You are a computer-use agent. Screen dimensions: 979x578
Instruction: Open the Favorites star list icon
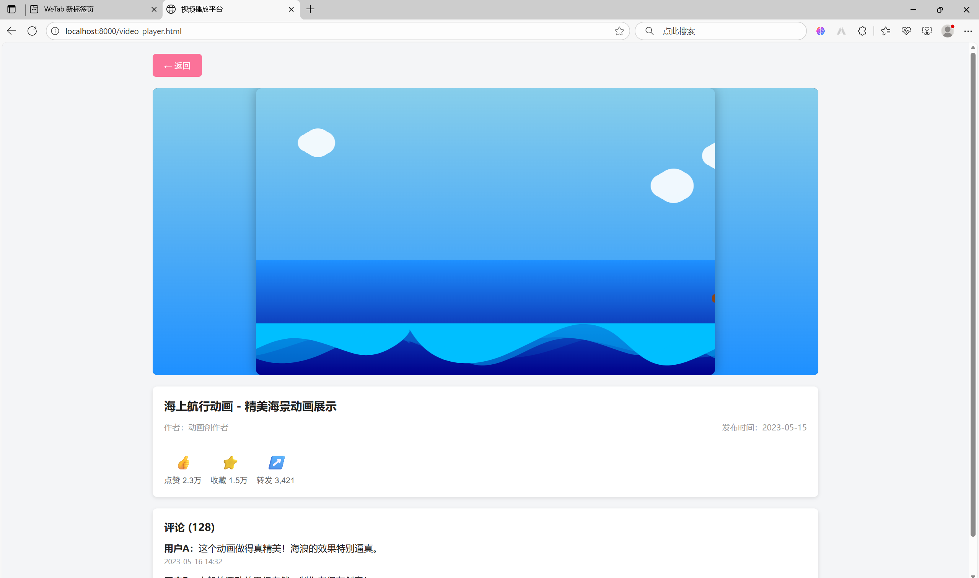pos(886,31)
